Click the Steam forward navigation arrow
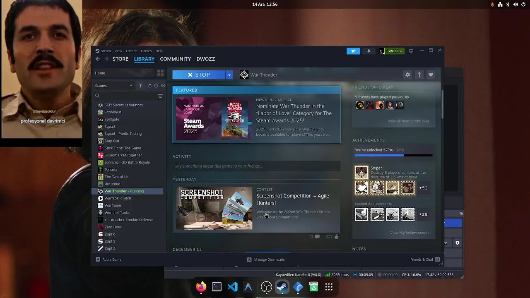Viewport: 530px width, 298px height. click(106, 59)
